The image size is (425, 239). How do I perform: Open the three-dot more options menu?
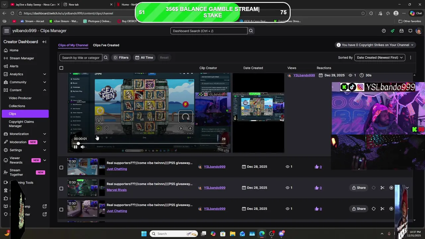[410, 57]
